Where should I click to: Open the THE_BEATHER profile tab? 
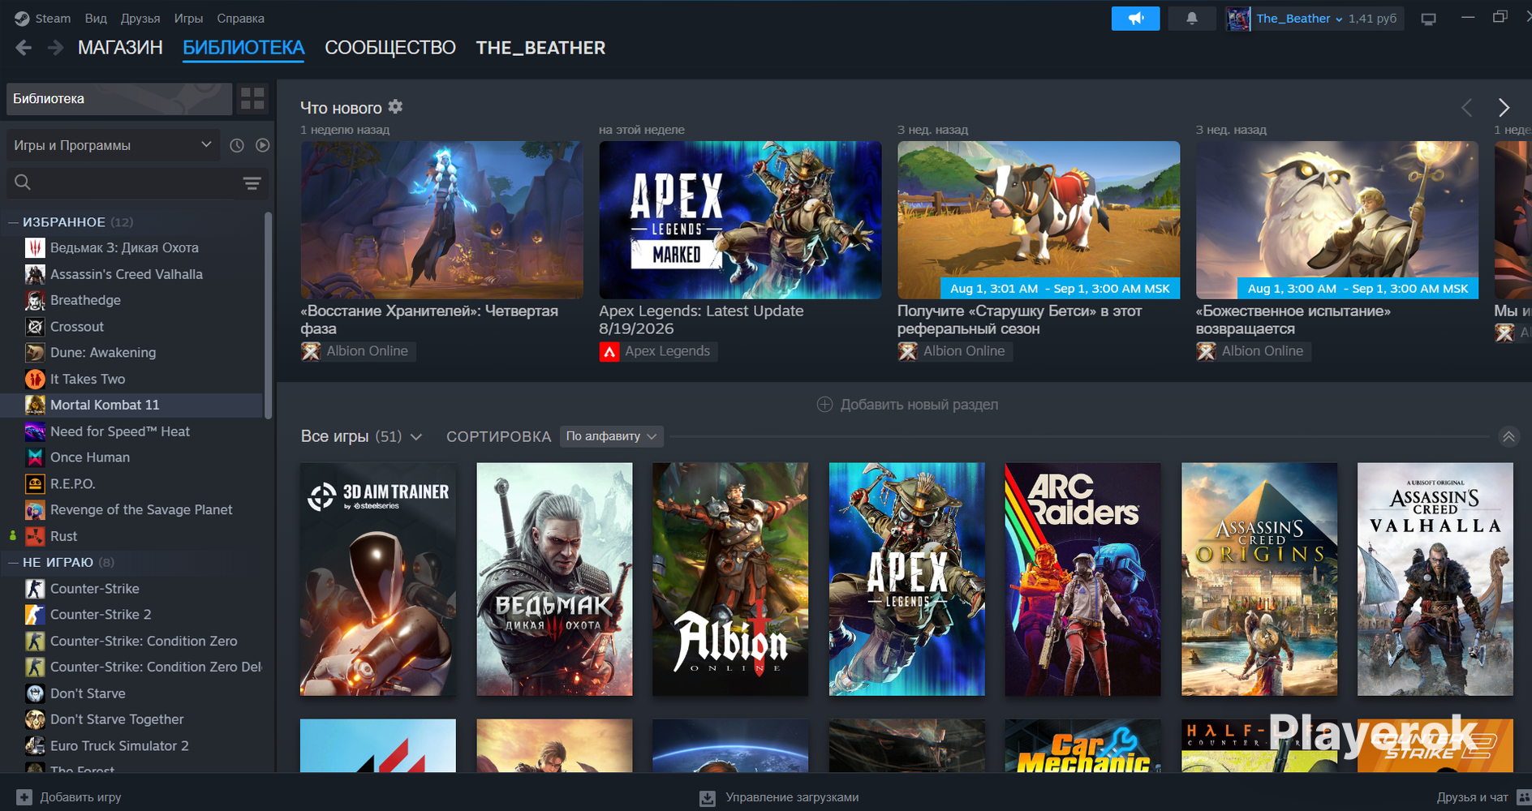click(x=540, y=48)
